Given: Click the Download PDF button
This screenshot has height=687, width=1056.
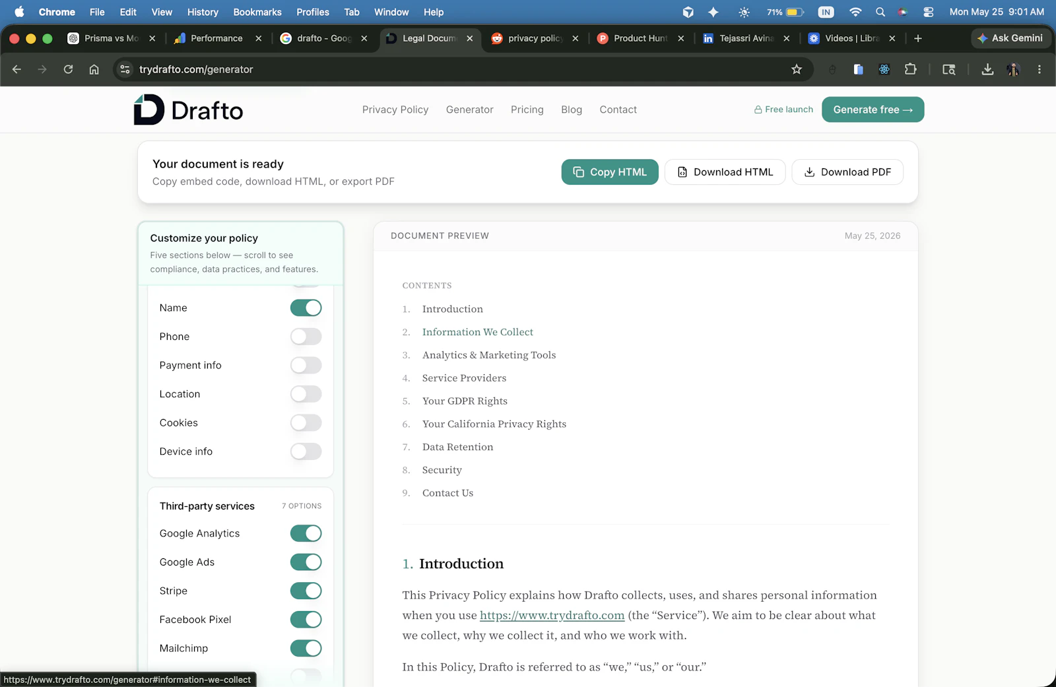Looking at the screenshot, I should [x=847, y=172].
